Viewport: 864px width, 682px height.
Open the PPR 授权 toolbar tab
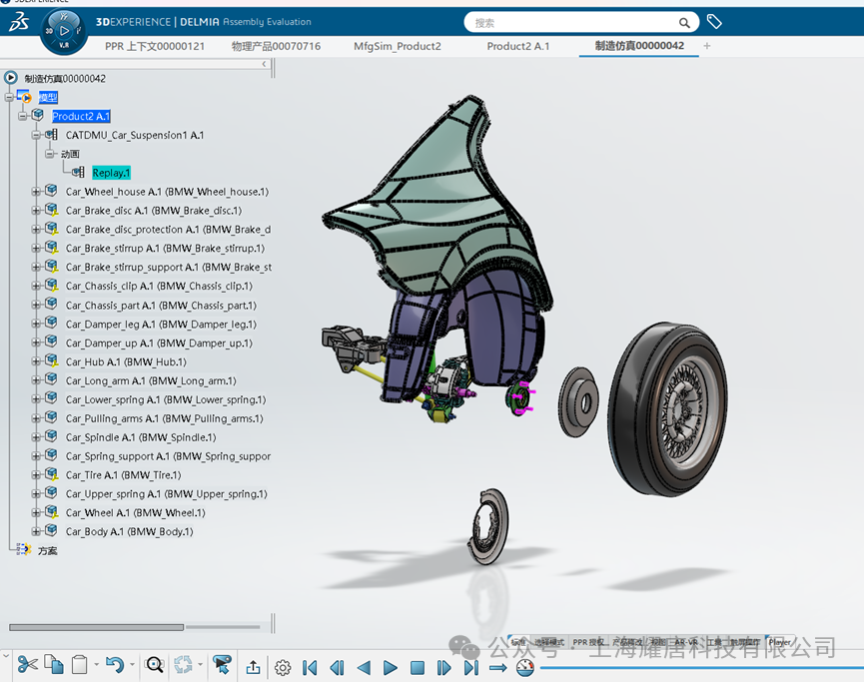tap(588, 642)
